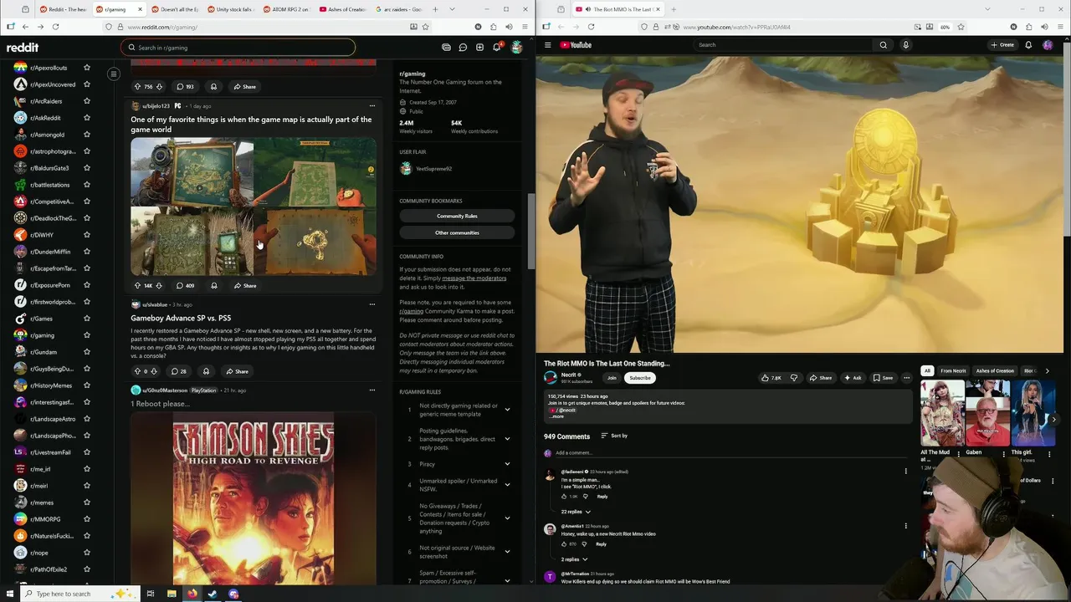The height and width of the screenshot is (602, 1071).
Task: Toggle favorite star for r/gaming in sidebar
Action: point(87,335)
